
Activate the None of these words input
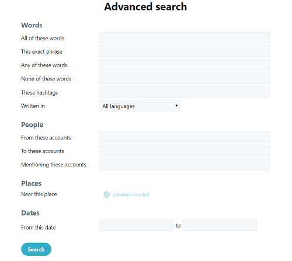pyautogui.click(x=185, y=78)
